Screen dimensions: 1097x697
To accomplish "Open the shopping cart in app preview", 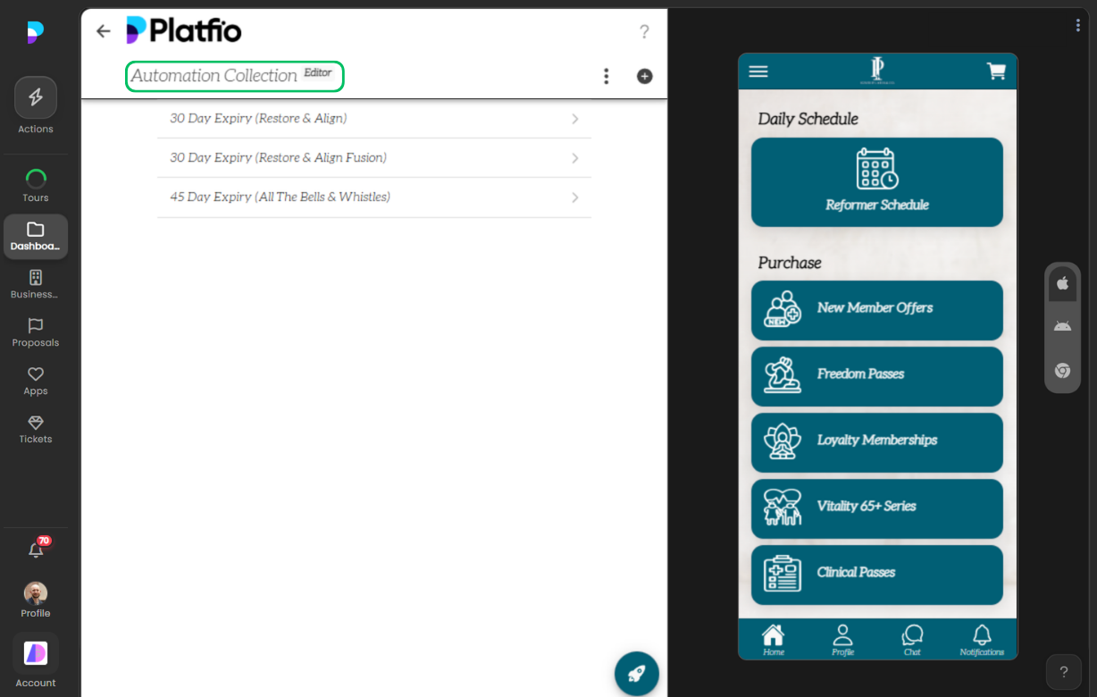I will click(995, 71).
